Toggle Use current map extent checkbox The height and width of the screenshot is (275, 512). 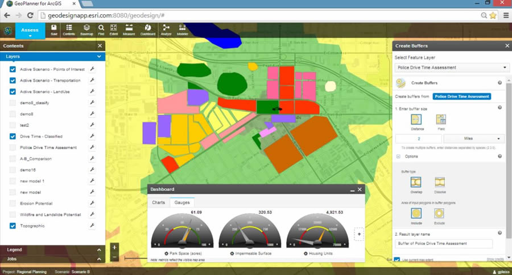[397, 260]
